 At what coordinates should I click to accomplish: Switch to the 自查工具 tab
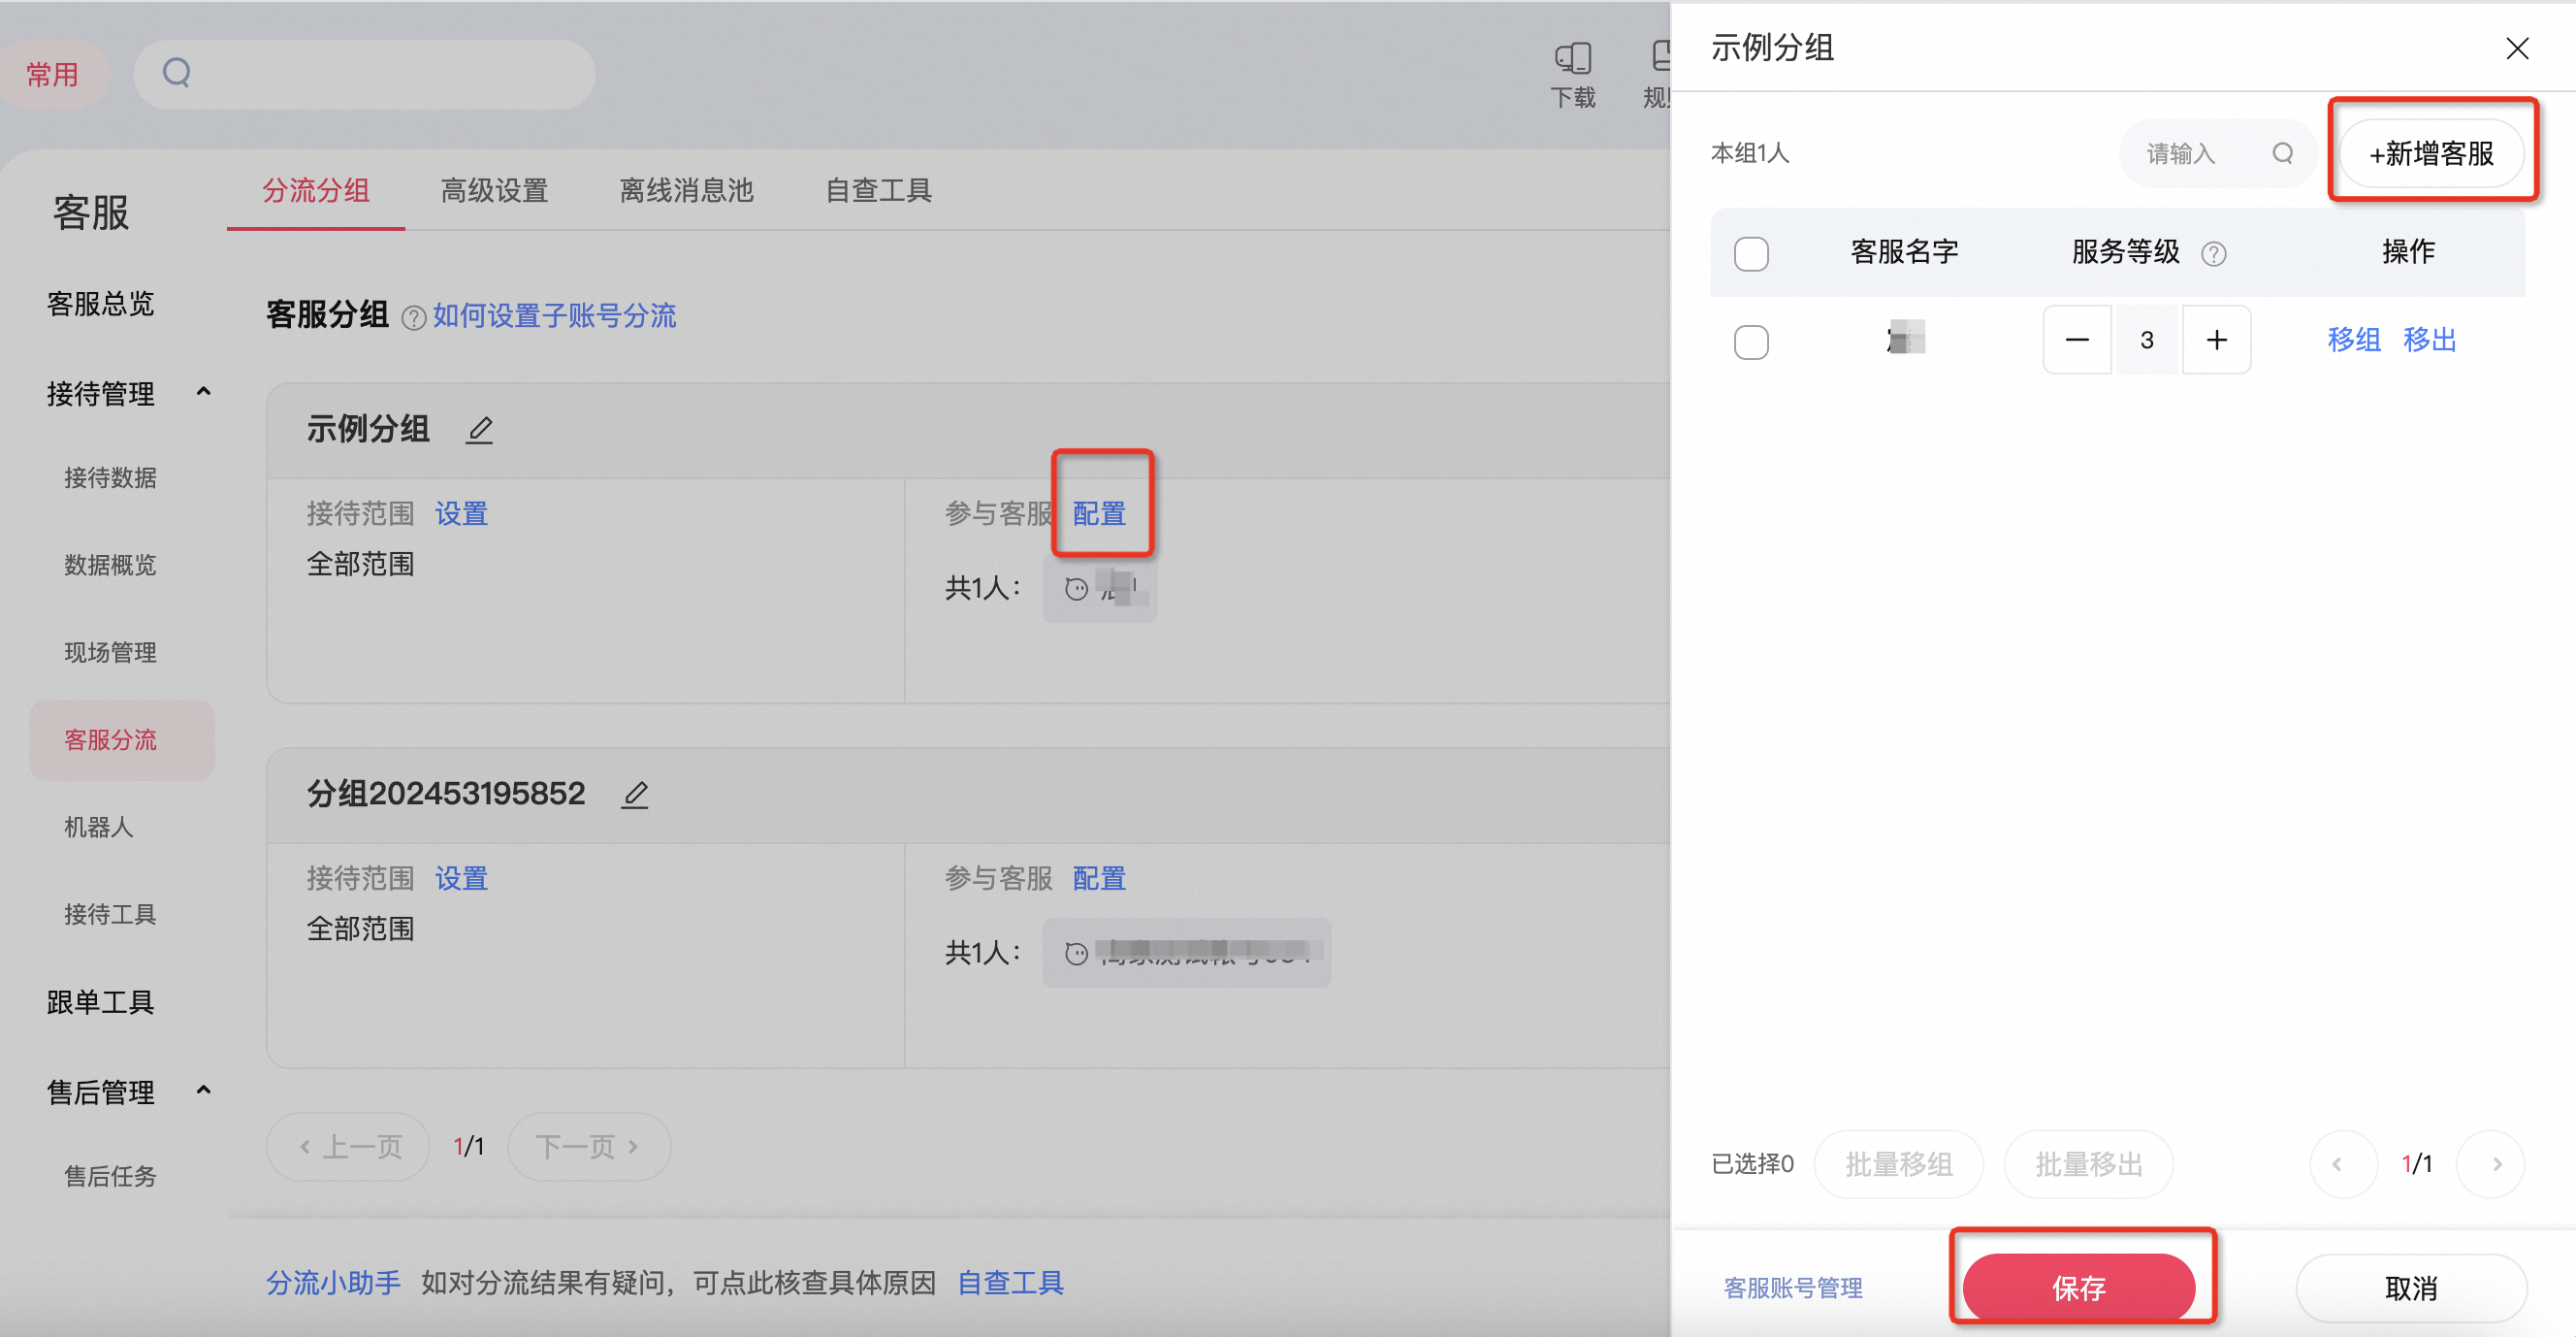pos(878,190)
